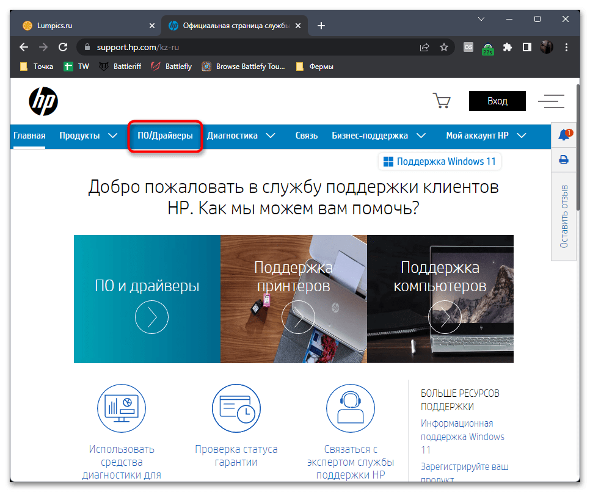Expand the Продукты dropdown
590x492 pixels.
point(112,136)
